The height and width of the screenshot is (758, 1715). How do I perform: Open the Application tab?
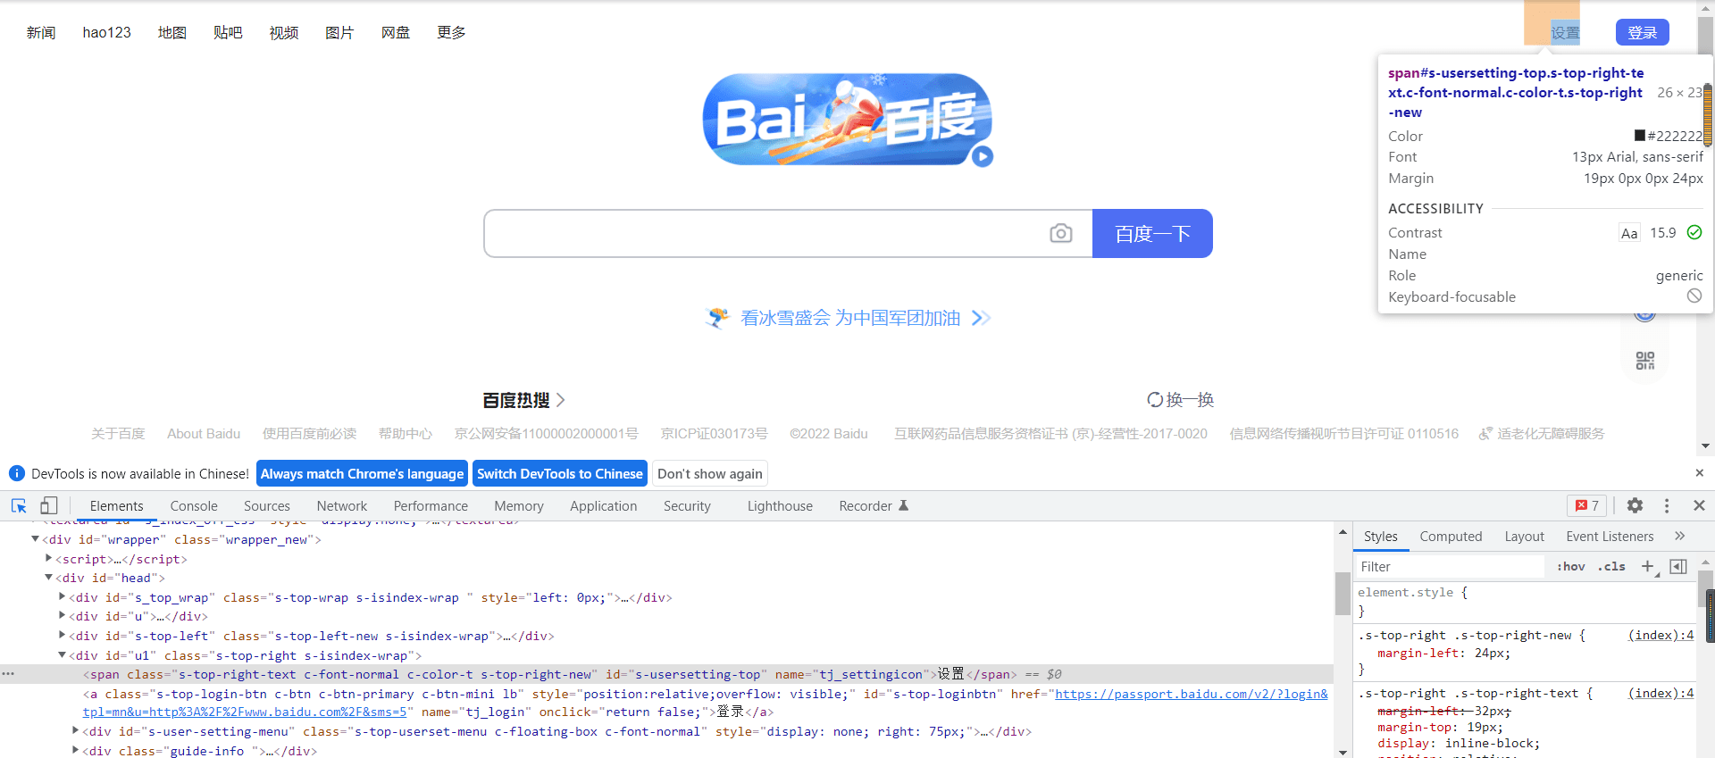(603, 505)
